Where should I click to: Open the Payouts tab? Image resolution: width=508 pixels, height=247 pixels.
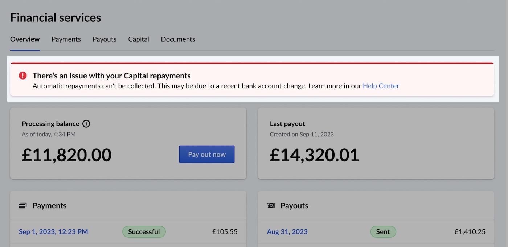104,39
